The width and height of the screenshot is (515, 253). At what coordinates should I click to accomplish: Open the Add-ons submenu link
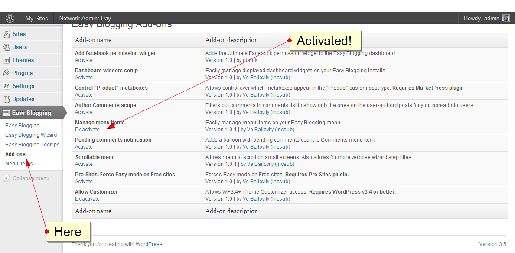pyautogui.click(x=15, y=154)
